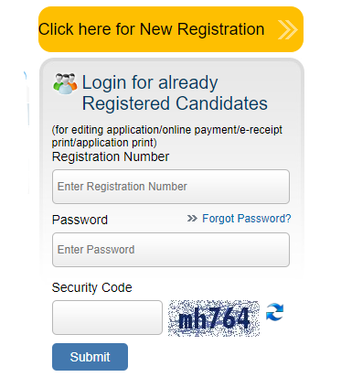The image size is (341, 377).
Task: Click the Security Code label
Action: [92, 287]
